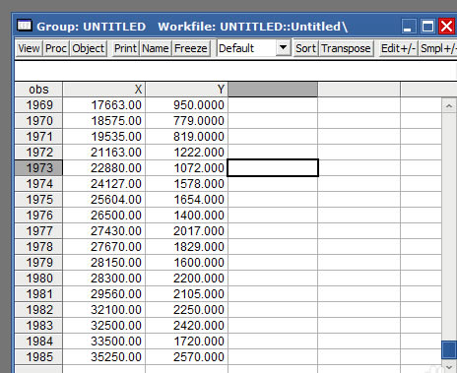Select the 1973 observation row header

[38, 168]
